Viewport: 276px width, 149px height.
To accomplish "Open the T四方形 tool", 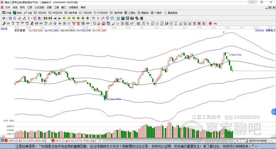I will (85, 13).
